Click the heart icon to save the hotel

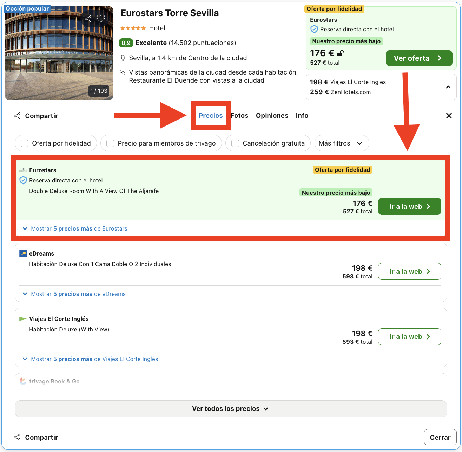[101, 19]
